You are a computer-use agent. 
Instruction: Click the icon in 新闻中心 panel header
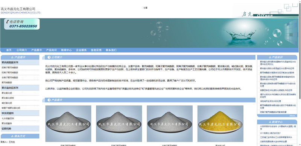270,122
